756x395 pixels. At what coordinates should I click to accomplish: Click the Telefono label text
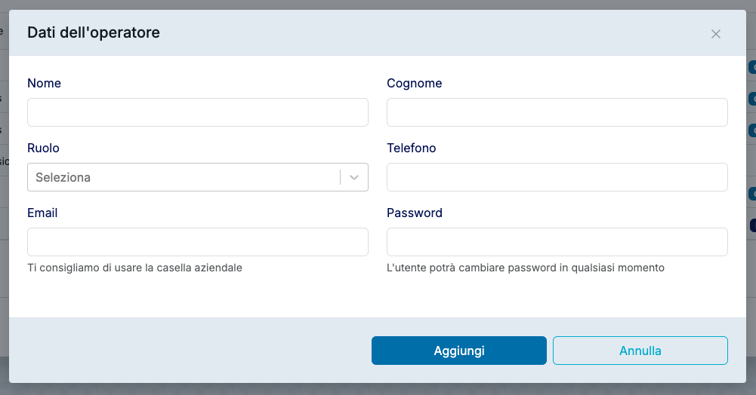pos(411,148)
